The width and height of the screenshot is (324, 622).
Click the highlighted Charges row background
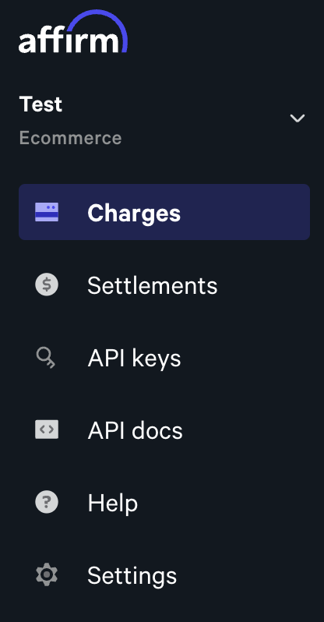pos(164,212)
